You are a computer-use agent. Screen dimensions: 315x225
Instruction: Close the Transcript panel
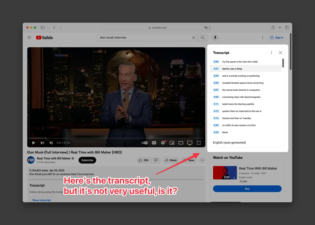[280, 53]
